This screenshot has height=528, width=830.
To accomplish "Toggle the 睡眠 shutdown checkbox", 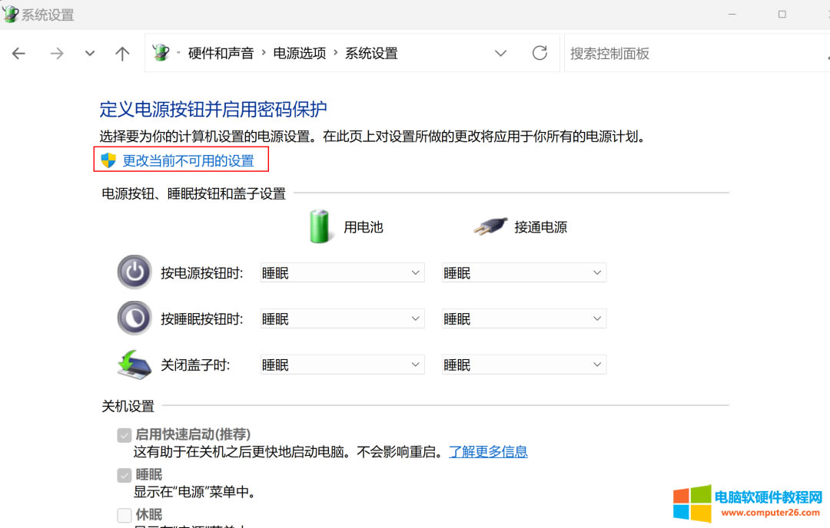I will point(124,476).
